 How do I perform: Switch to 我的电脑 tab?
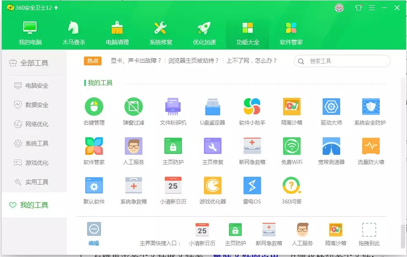click(x=30, y=33)
